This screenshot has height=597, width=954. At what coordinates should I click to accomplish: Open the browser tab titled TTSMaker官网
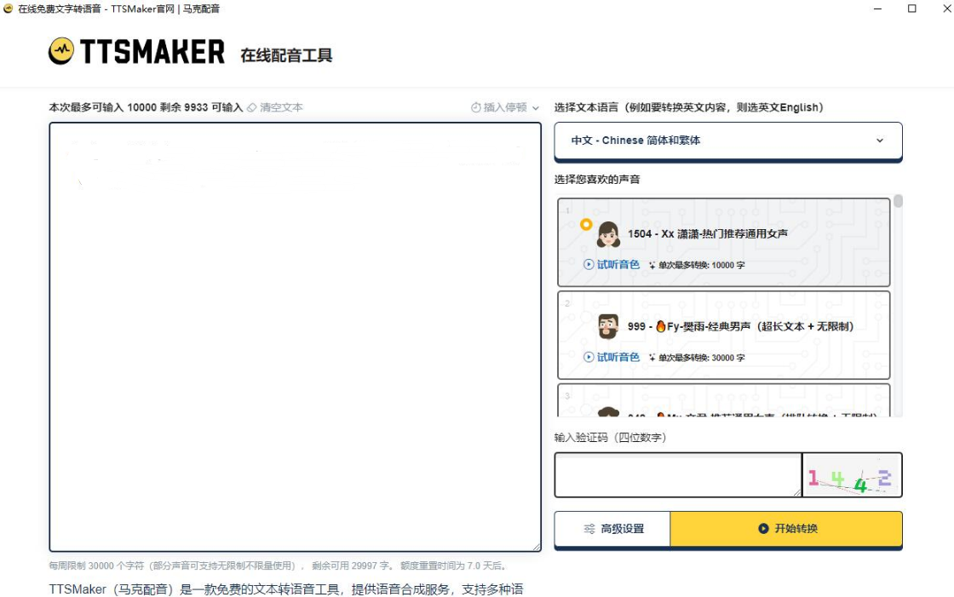[x=111, y=10]
